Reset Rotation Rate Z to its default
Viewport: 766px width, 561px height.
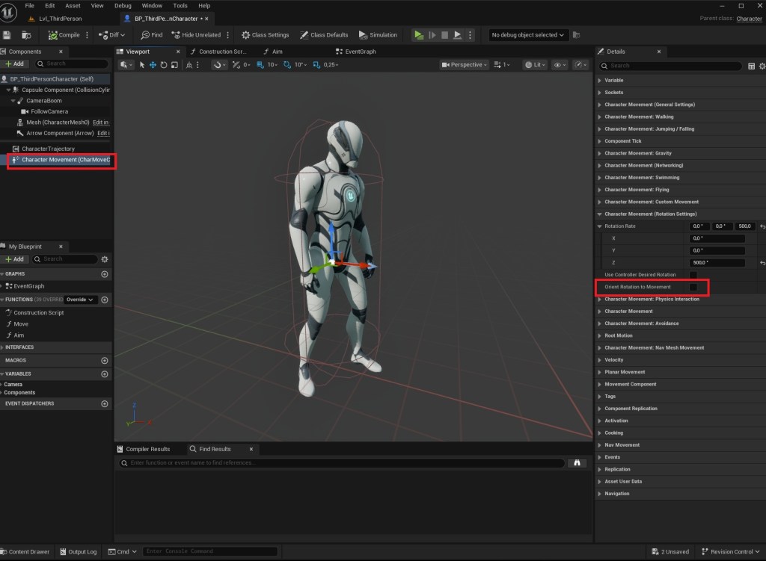[x=762, y=263]
